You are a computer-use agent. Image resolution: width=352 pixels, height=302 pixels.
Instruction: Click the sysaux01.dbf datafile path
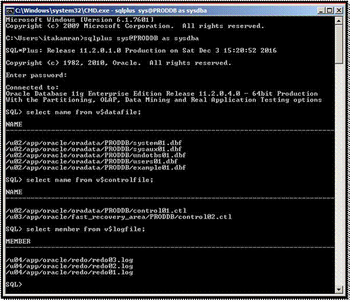point(94,149)
